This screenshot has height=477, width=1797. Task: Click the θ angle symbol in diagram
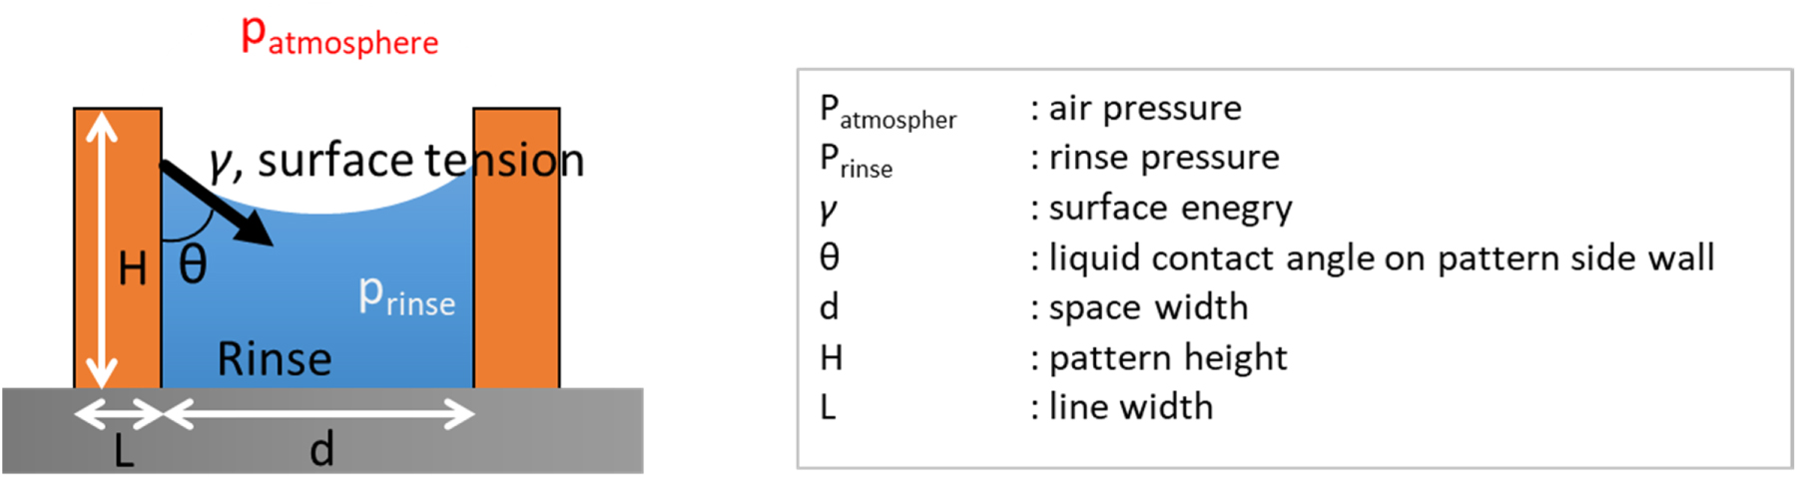coord(193,265)
